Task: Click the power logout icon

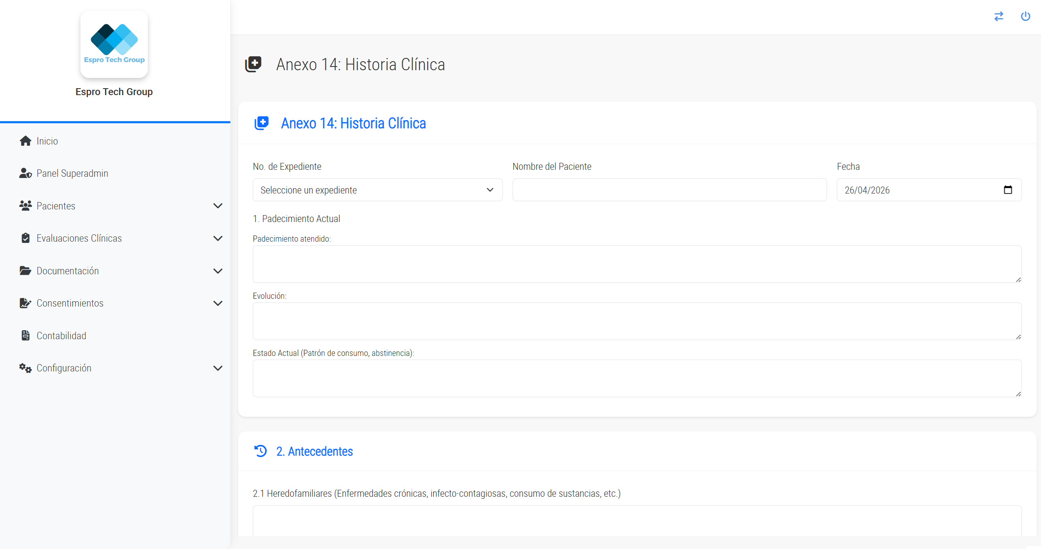Action: pos(1025,16)
